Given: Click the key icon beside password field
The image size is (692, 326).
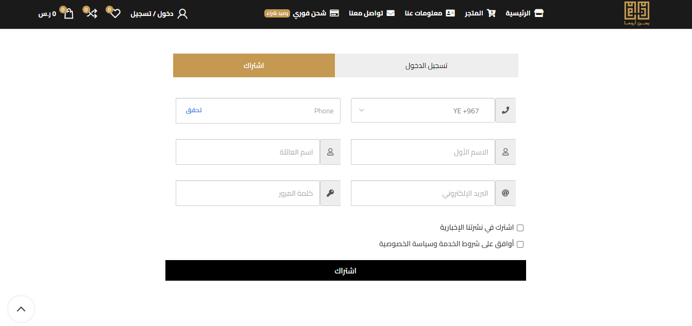Looking at the screenshot, I should click(x=330, y=193).
